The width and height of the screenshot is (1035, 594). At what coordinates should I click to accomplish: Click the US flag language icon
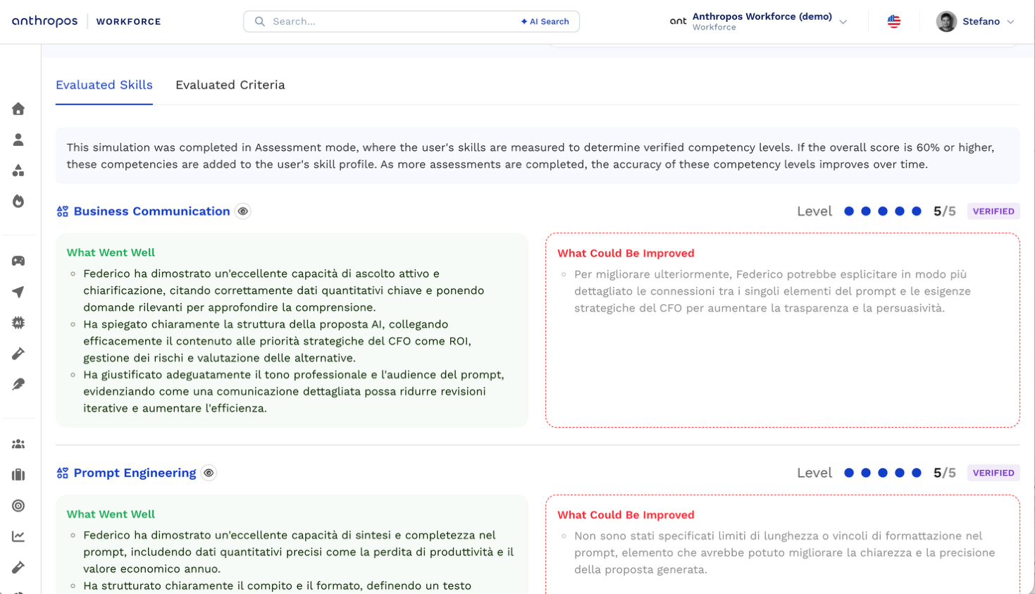(x=894, y=21)
